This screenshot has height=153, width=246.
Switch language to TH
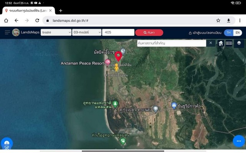pos(229,33)
